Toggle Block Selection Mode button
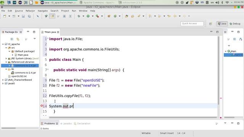Screen dimensions: 244x137 64,16
